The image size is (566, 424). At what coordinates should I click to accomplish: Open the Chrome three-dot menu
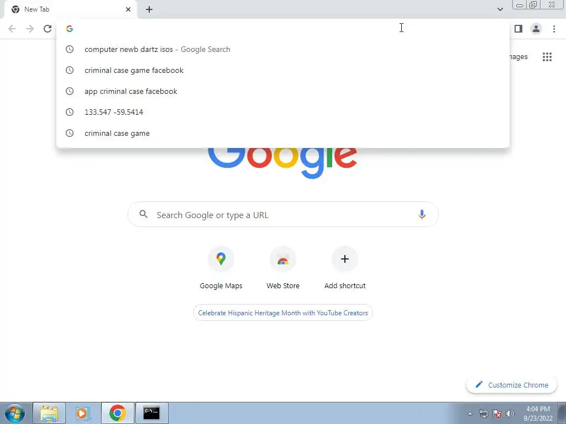coord(554,29)
